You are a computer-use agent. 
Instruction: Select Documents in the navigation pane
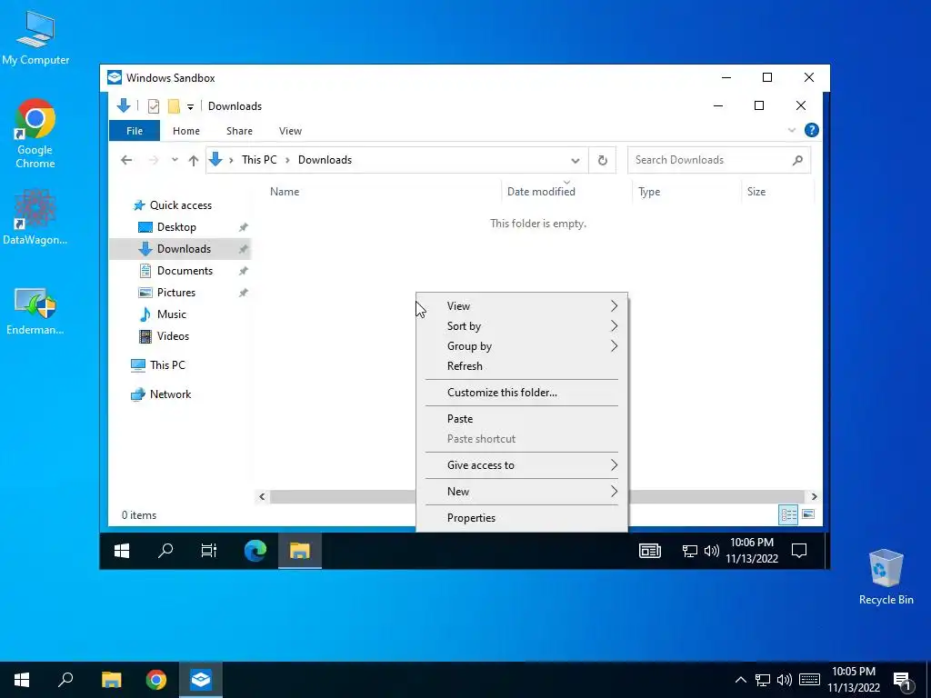point(185,271)
